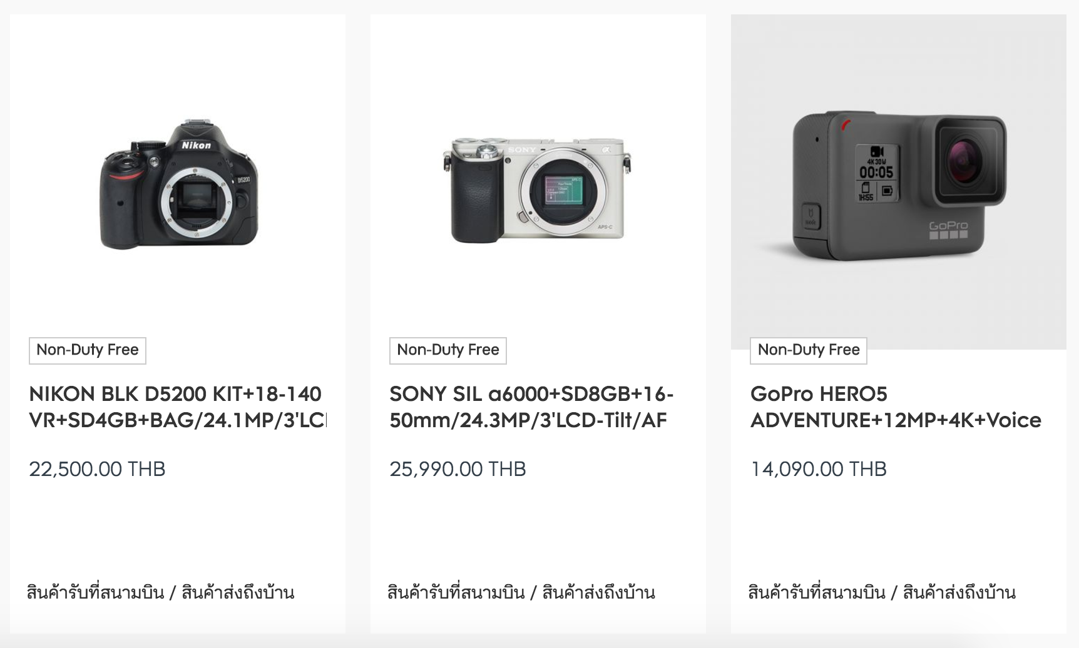
Task: Open the NIKON BLK D5200 KIT+18-140 title link
Action: point(178,407)
